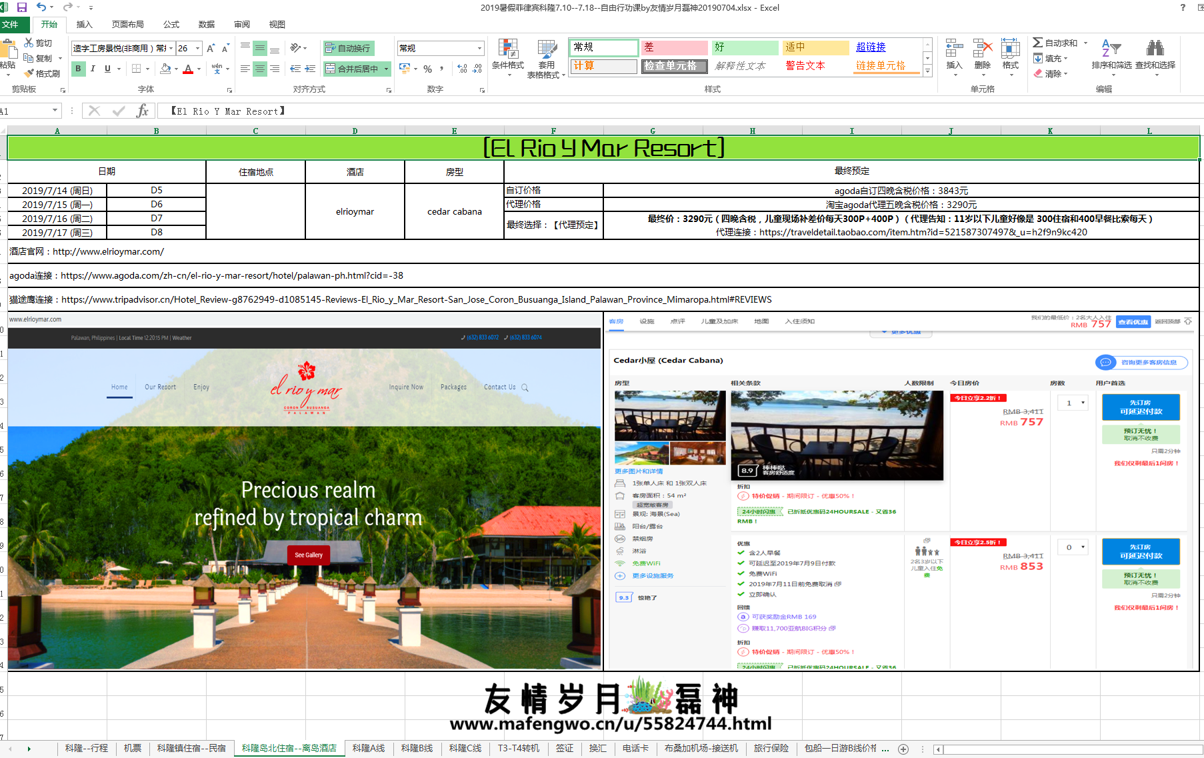Screen dimensions: 1204x758
Task: Undo the last action
Action: (41, 7)
